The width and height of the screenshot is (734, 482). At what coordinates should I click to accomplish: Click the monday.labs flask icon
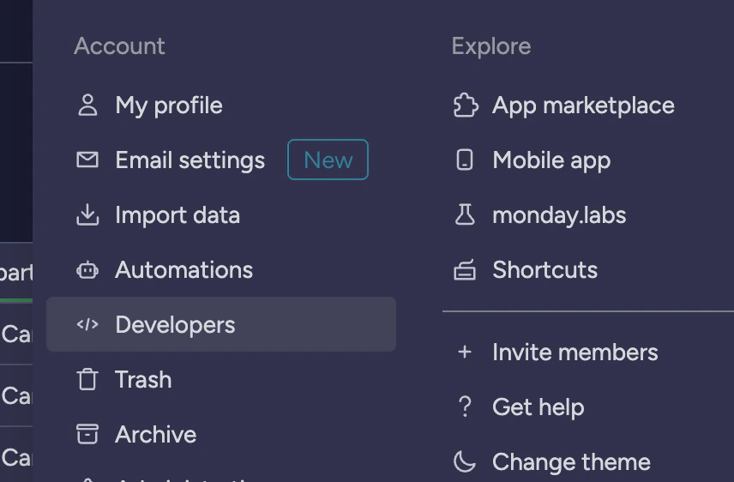click(x=465, y=215)
